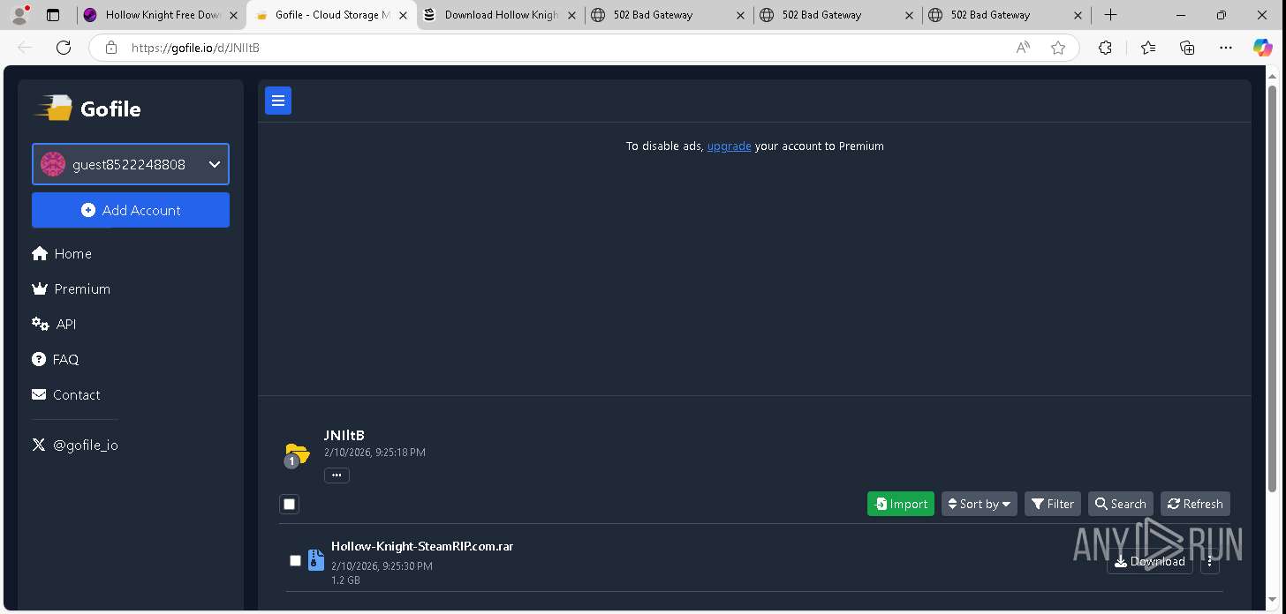
Task: Open a new browser tab
Action: tap(1111, 15)
